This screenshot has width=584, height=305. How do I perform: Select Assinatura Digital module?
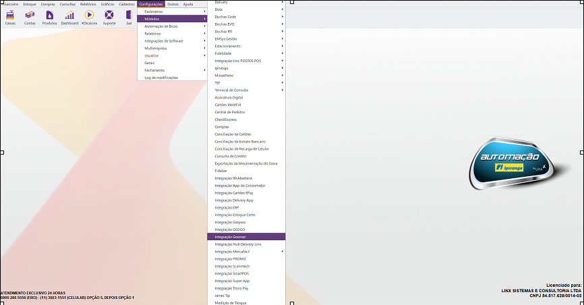[246, 97]
